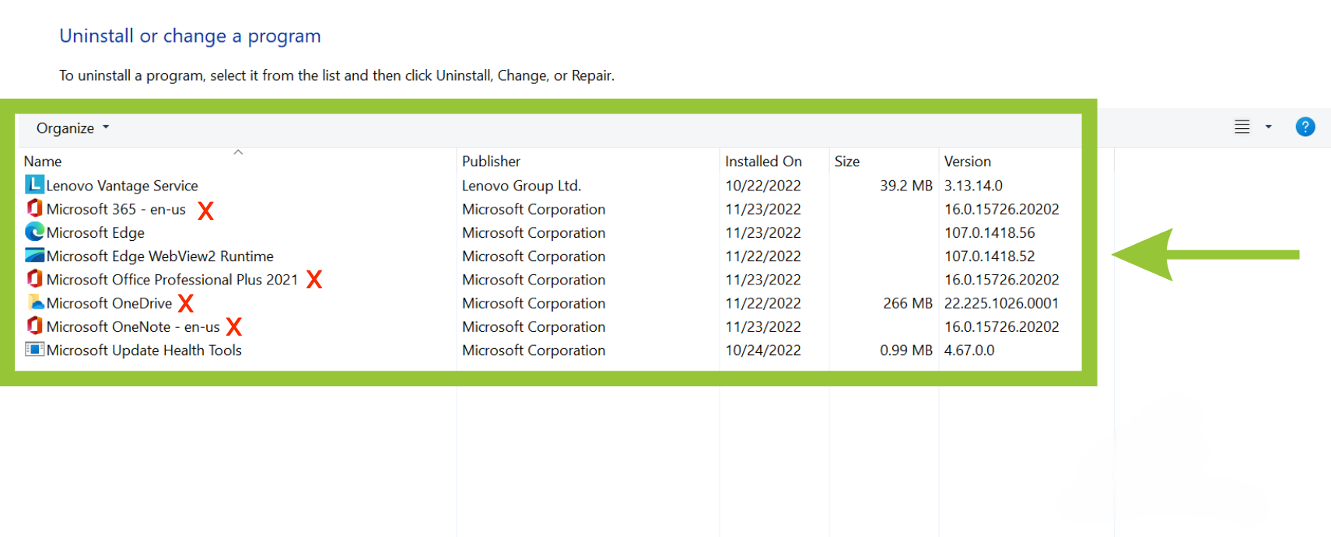Viewport: 1331px width, 537px height.
Task: Open the blue help question mark
Action: [1305, 127]
